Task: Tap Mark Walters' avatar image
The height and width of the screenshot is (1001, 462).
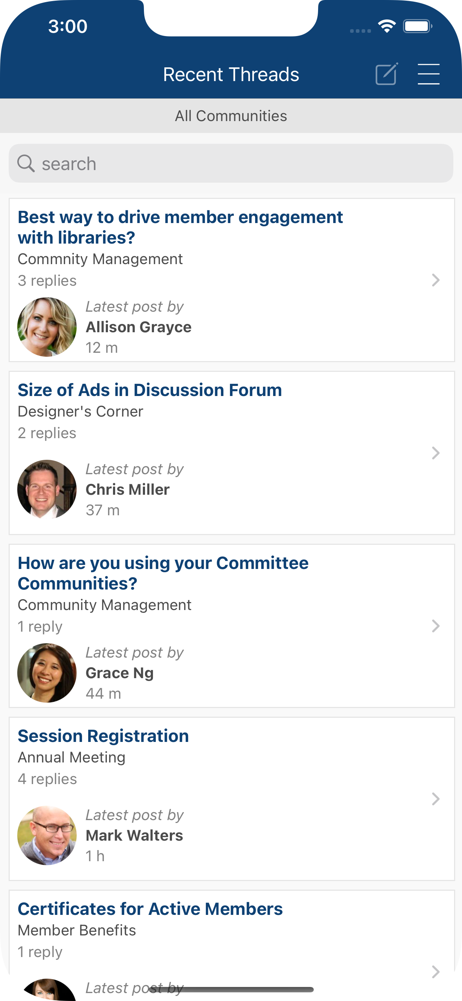Action: click(x=47, y=835)
